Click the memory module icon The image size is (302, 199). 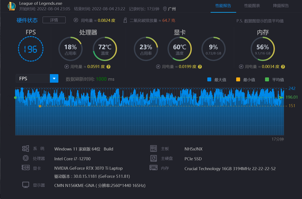154,168
